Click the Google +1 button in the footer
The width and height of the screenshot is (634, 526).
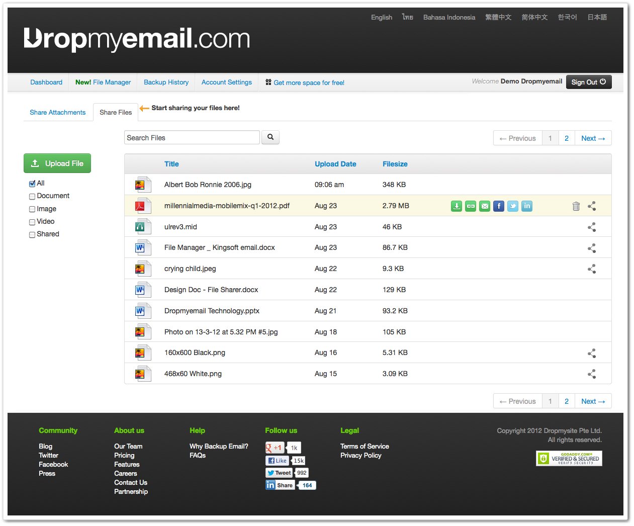coord(275,448)
